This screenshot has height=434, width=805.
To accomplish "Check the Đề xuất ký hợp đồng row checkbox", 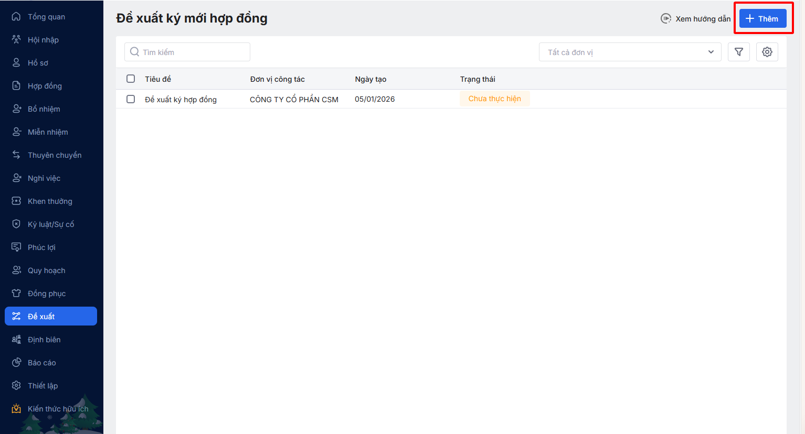I will click(131, 99).
